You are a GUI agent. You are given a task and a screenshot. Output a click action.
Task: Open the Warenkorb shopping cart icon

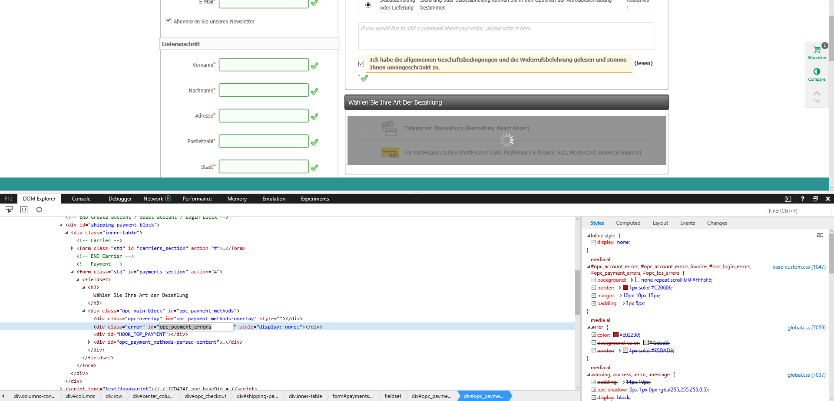(x=817, y=50)
